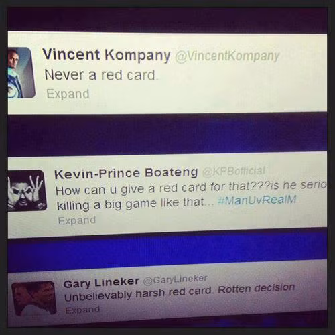Expand Kevin-Prince Boateng's tweet
Image resolution: width=335 pixels, height=335 pixels.
tap(77, 220)
